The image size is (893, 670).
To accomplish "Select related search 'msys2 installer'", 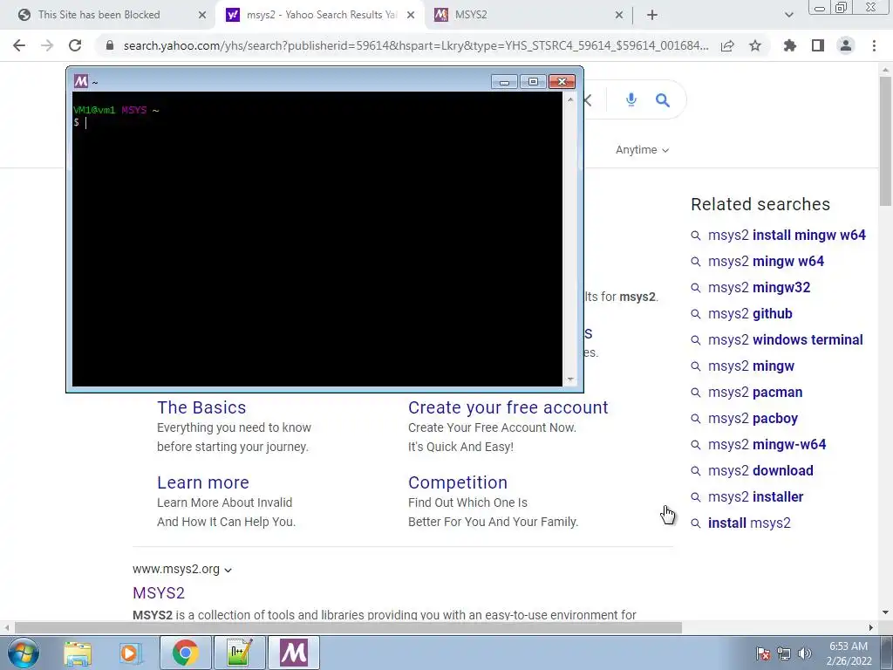I will (755, 497).
